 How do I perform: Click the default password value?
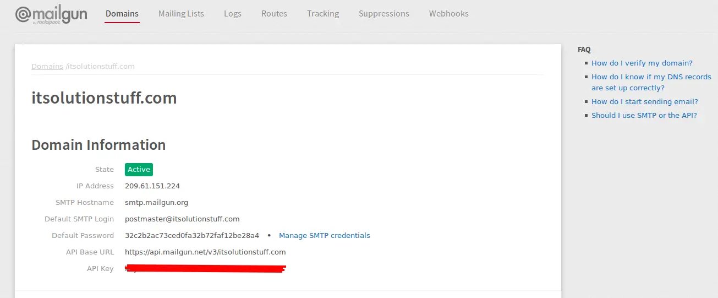point(192,236)
